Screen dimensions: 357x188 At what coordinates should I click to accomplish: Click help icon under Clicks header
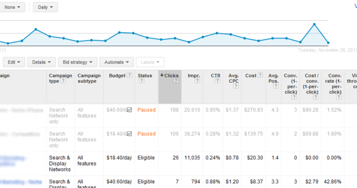pyautogui.click(x=176, y=81)
